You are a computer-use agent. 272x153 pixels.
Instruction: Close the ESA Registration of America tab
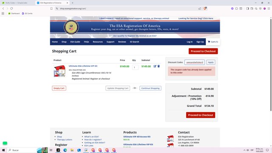[67, 3]
